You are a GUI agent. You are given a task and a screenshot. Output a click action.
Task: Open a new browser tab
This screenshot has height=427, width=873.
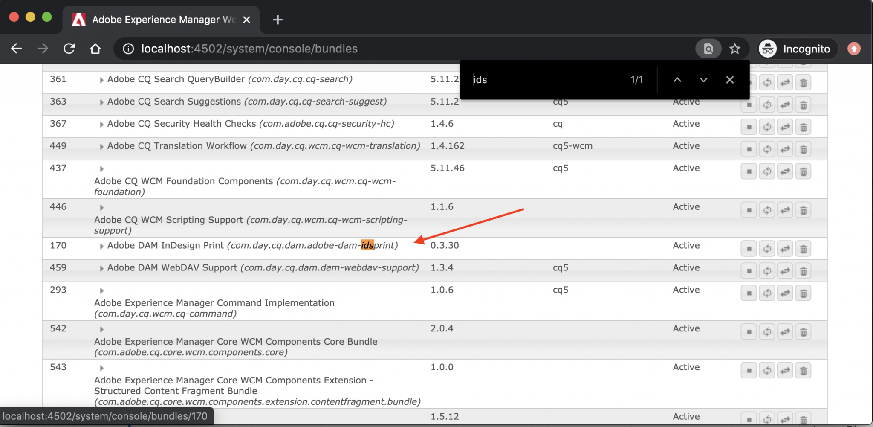278,19
